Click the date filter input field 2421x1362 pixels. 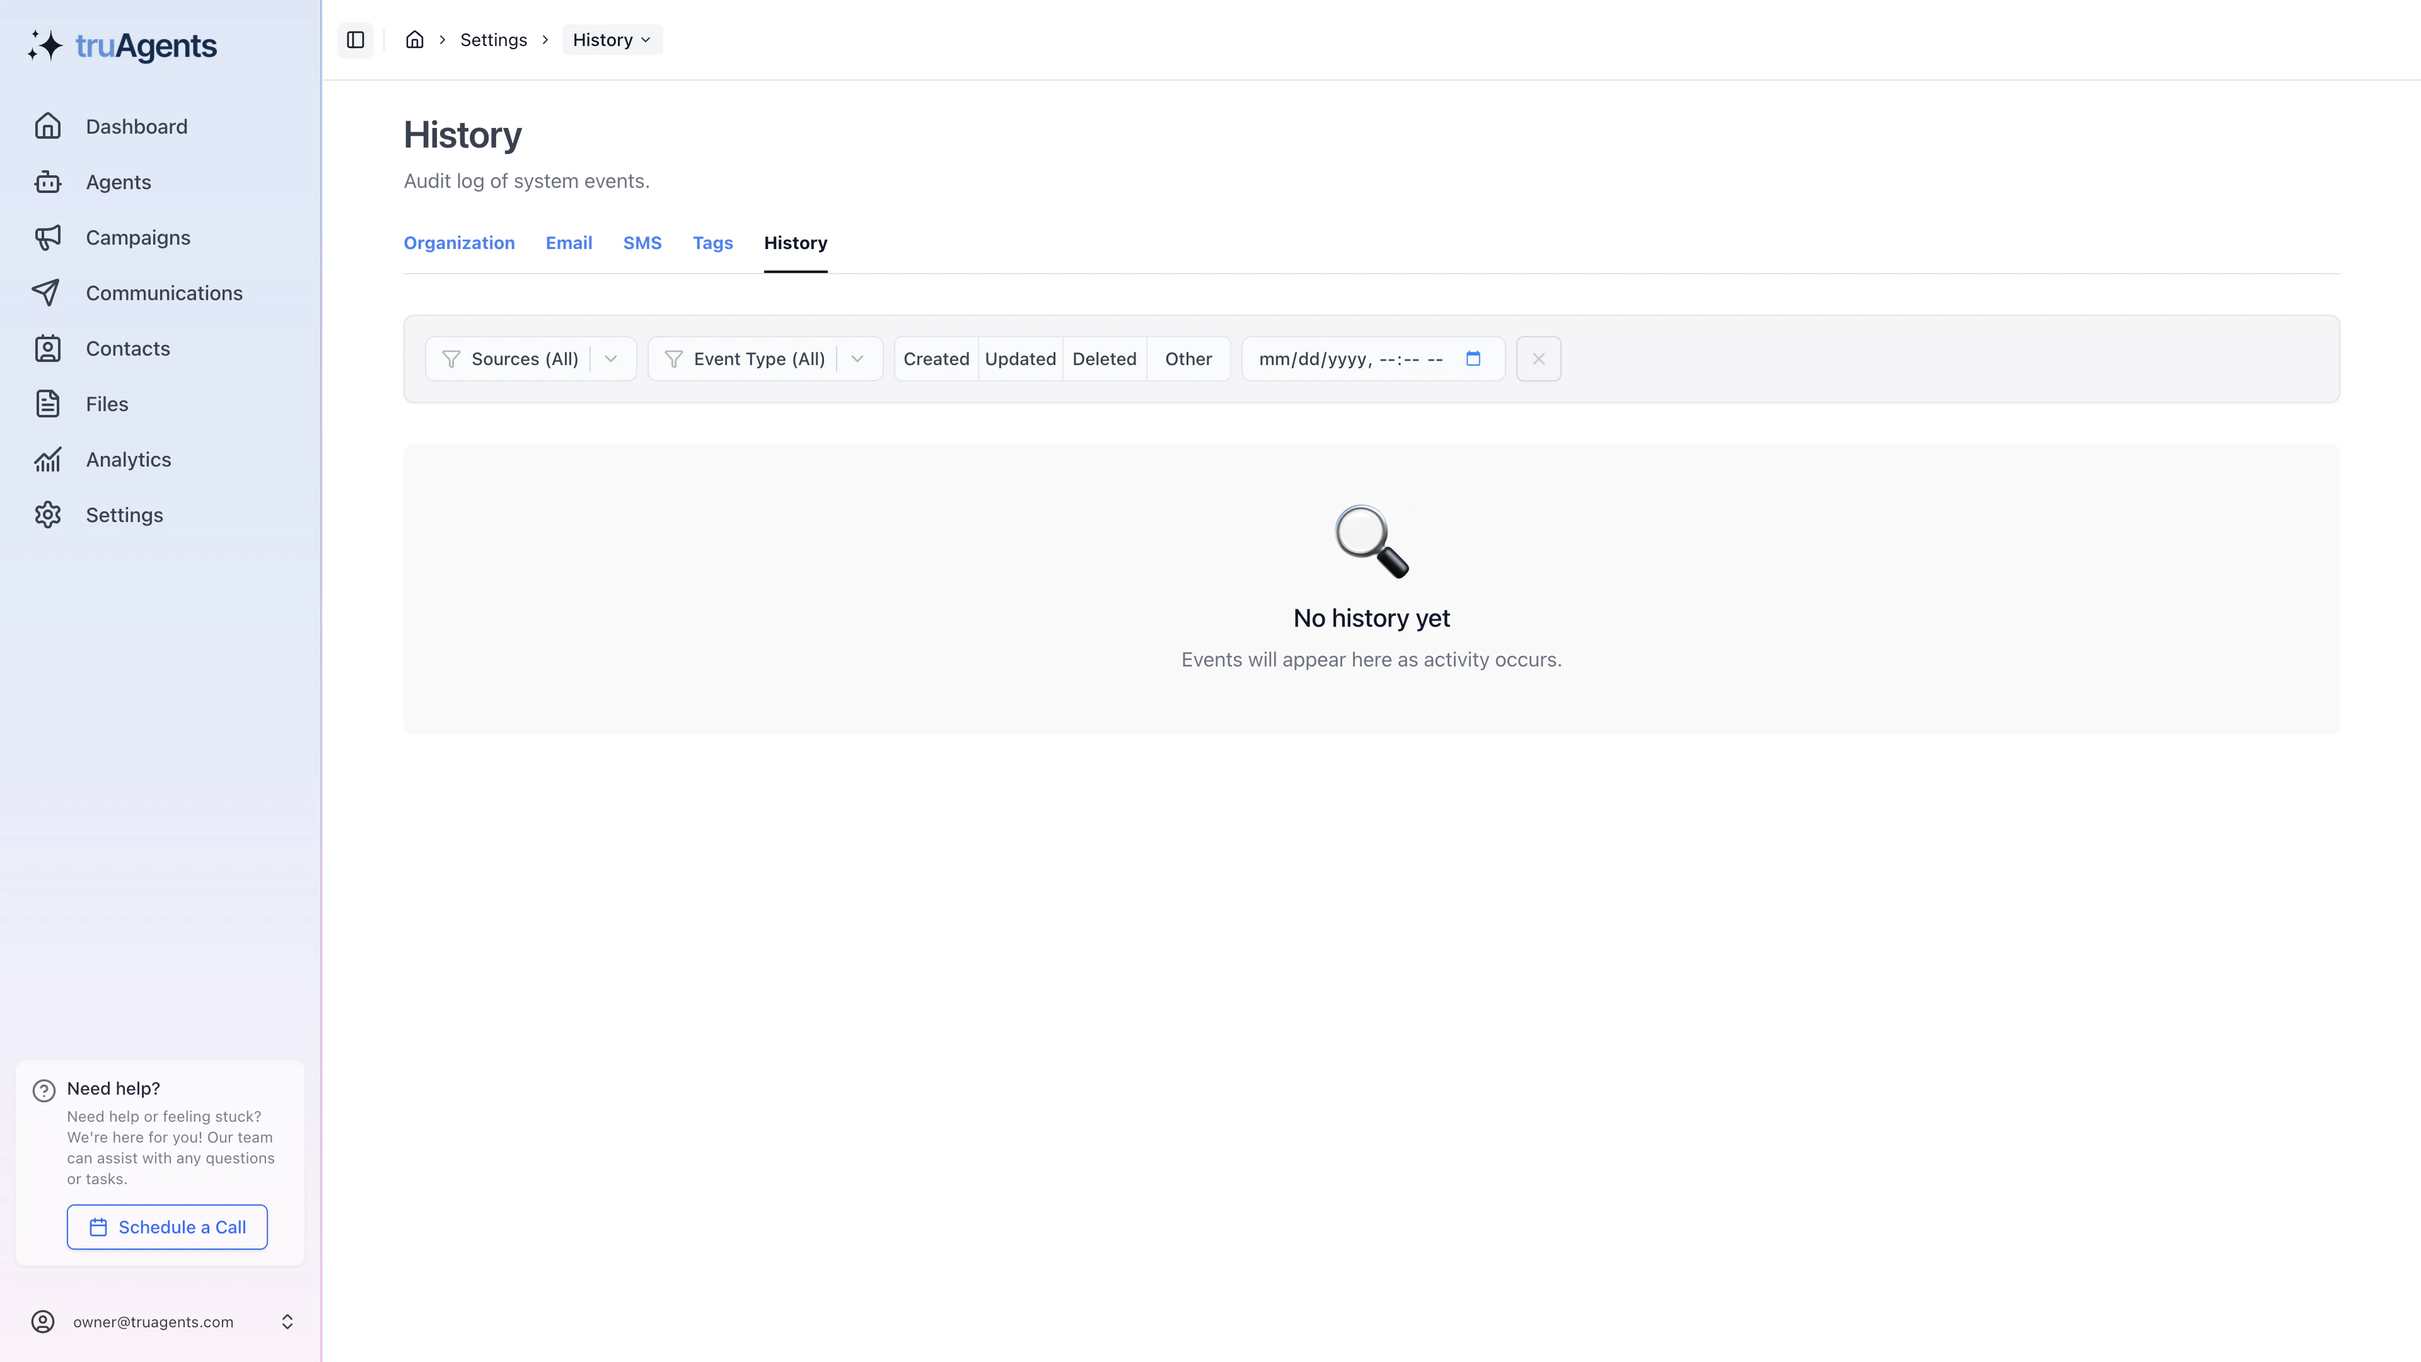coord(1354,358)
